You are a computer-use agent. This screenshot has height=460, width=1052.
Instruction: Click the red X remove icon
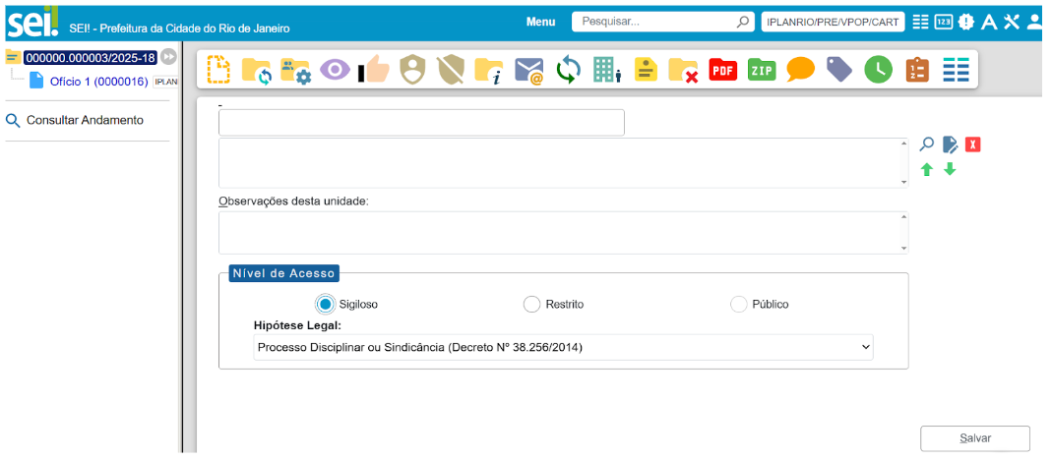(973, 145)
